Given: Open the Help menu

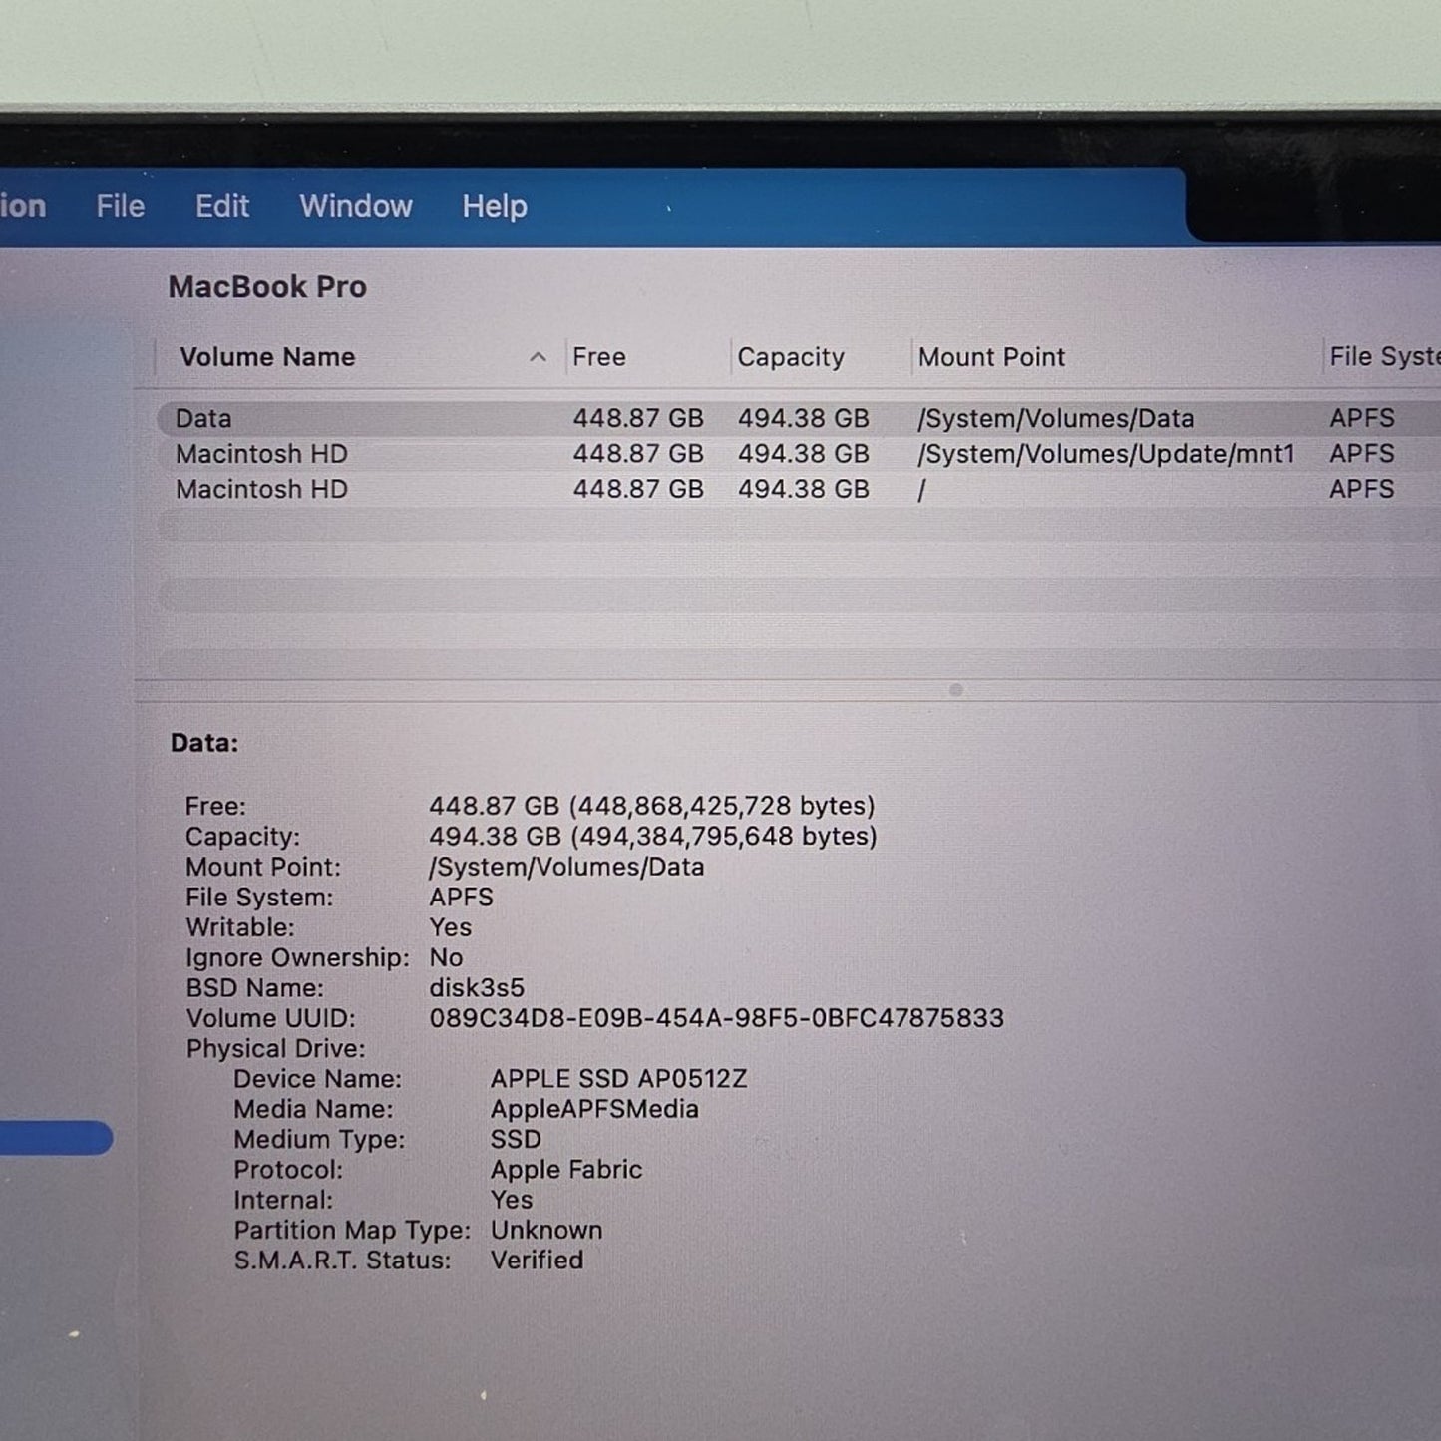Looking at the screenshot, I should tap(493, 206).
